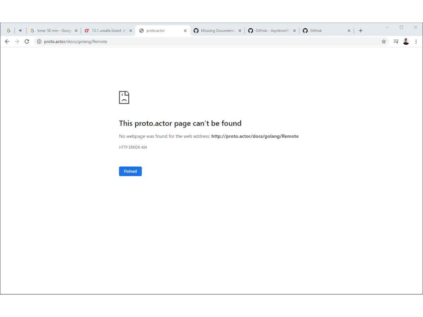Refresh the page with the reload icon
The height and width of the screenshot is (317, 423).
(27, 41)
